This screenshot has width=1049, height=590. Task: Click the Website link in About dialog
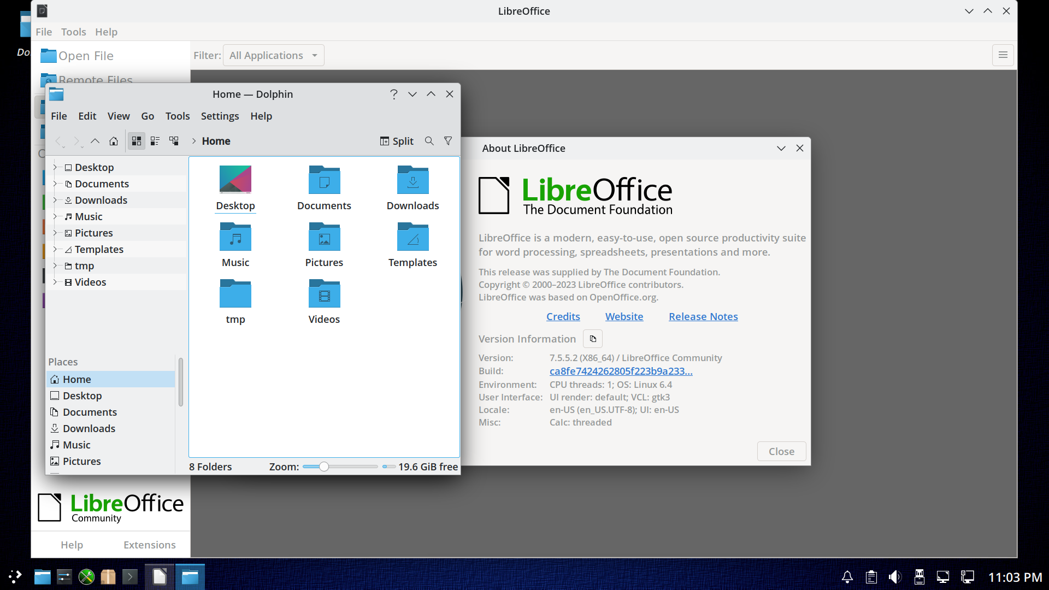pos(624,316)
